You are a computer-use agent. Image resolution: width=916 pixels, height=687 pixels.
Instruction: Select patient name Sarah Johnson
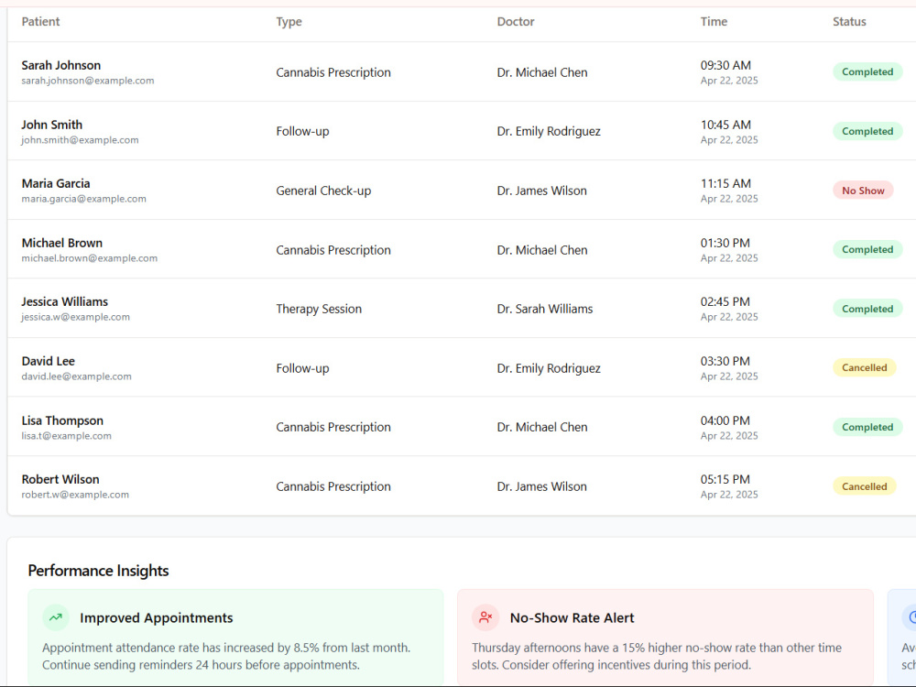click(61, 65)
